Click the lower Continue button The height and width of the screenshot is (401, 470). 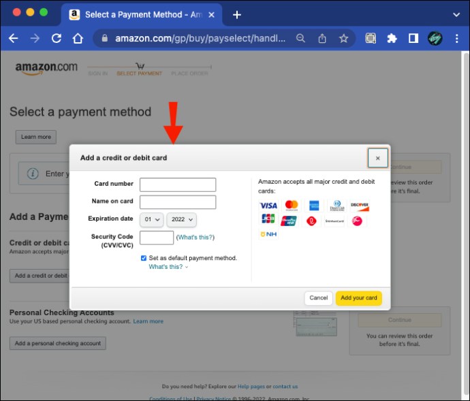400,320
